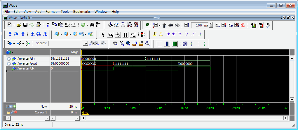Click the Step Into blue arrow

[x=10, y=34]
